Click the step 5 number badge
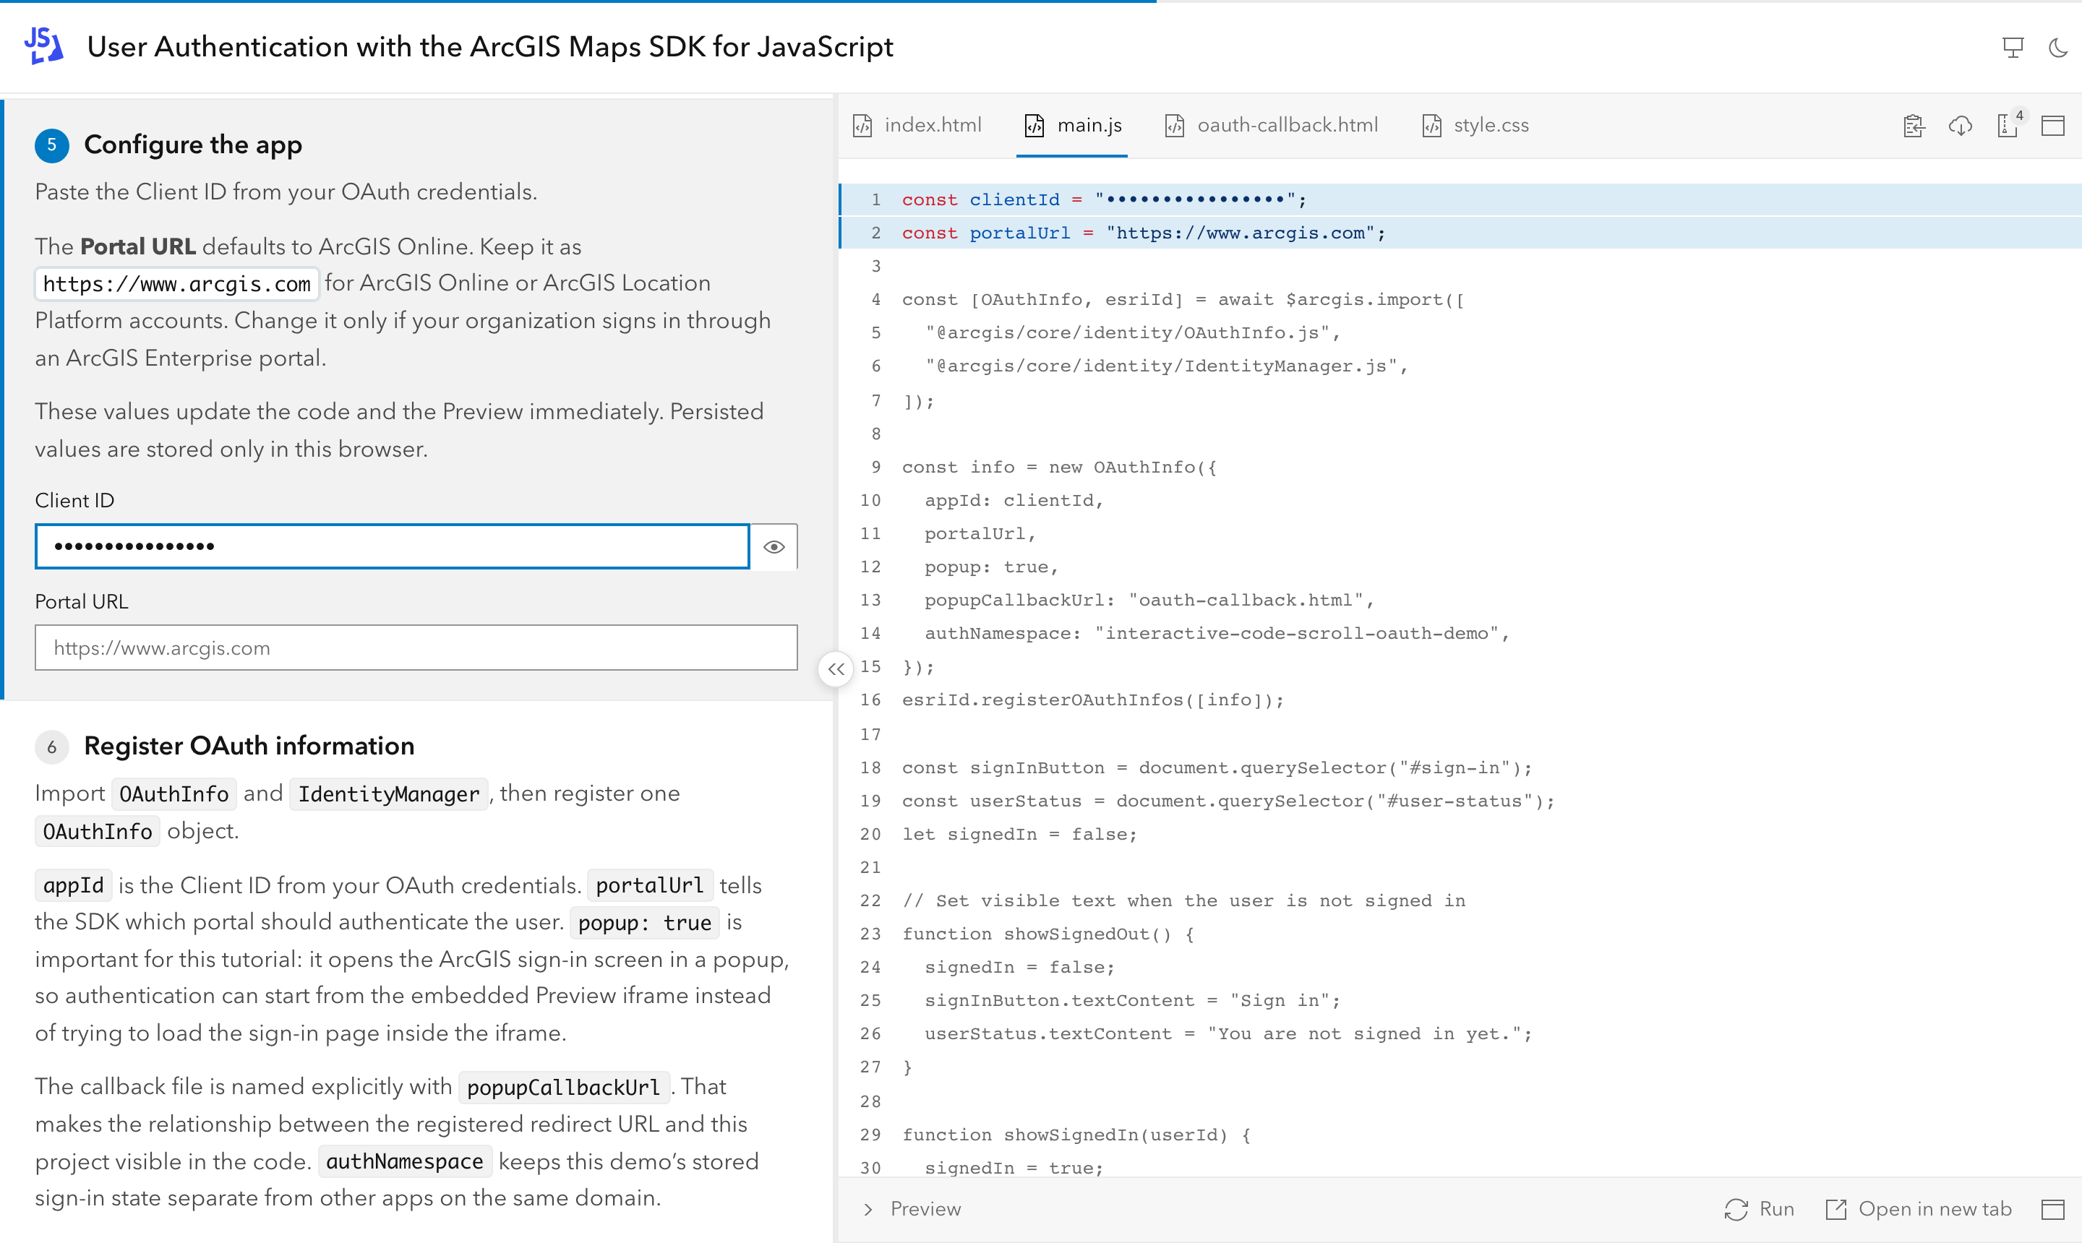 pos(51,145)
